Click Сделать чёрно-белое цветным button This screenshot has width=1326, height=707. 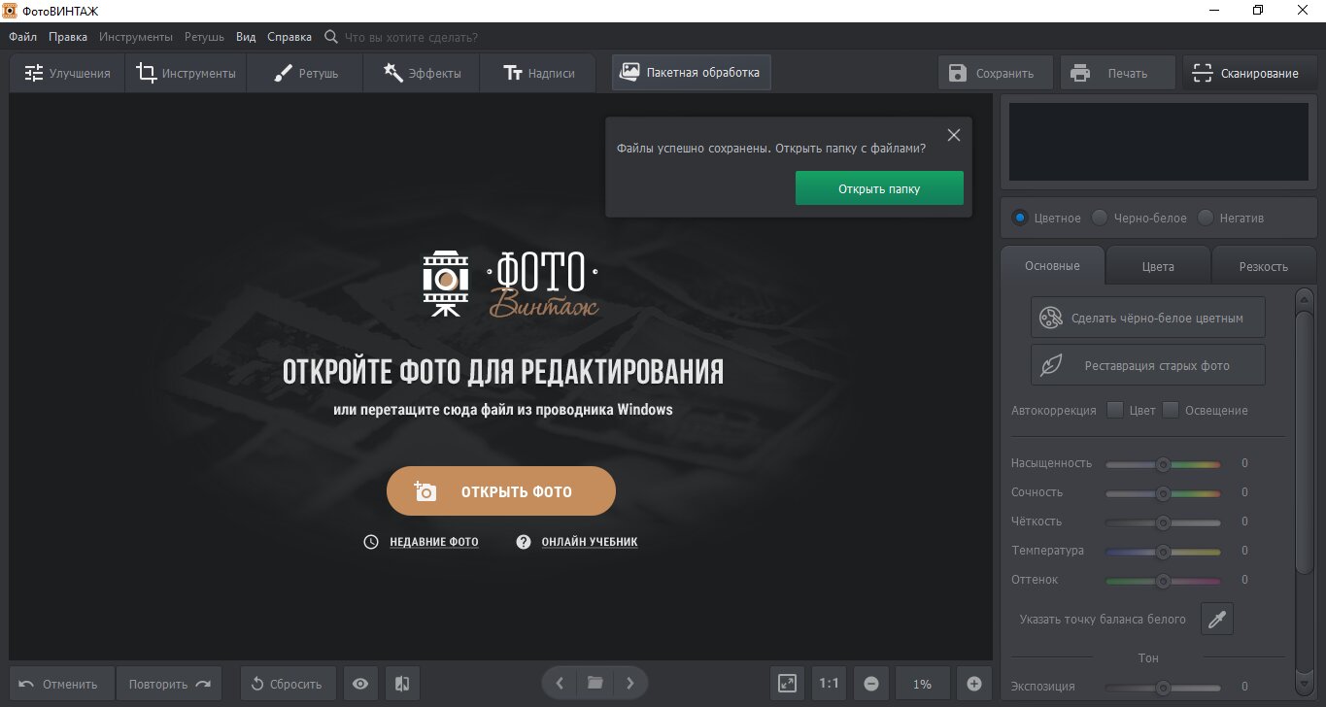(x=1148, y=318)
